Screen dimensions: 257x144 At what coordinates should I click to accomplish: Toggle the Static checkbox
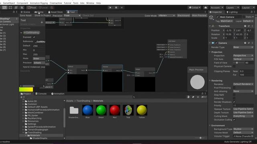click(244, 17)
